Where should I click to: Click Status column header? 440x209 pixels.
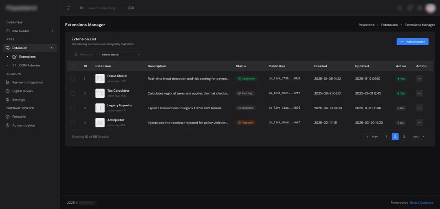tap(241, 66)
